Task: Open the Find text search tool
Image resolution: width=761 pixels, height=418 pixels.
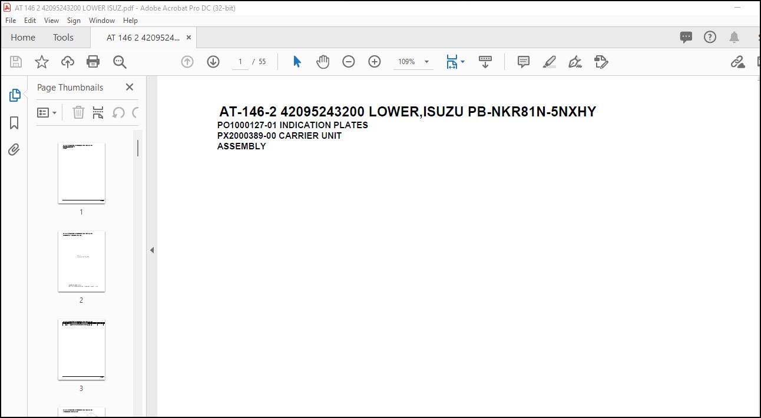Action: (x=120, y=62)
